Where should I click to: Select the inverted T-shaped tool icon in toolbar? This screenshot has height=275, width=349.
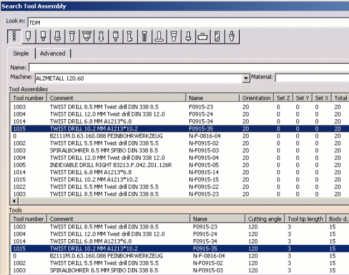point(159,37)
